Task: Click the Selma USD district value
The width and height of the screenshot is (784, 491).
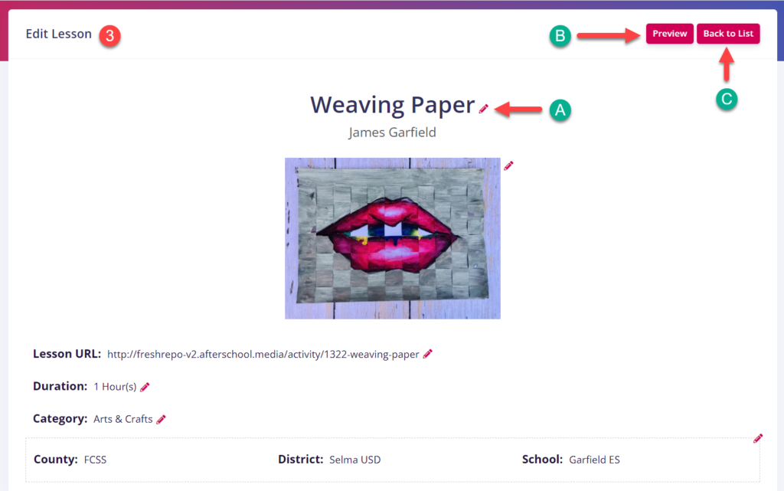Action: [x=355, y=460]
